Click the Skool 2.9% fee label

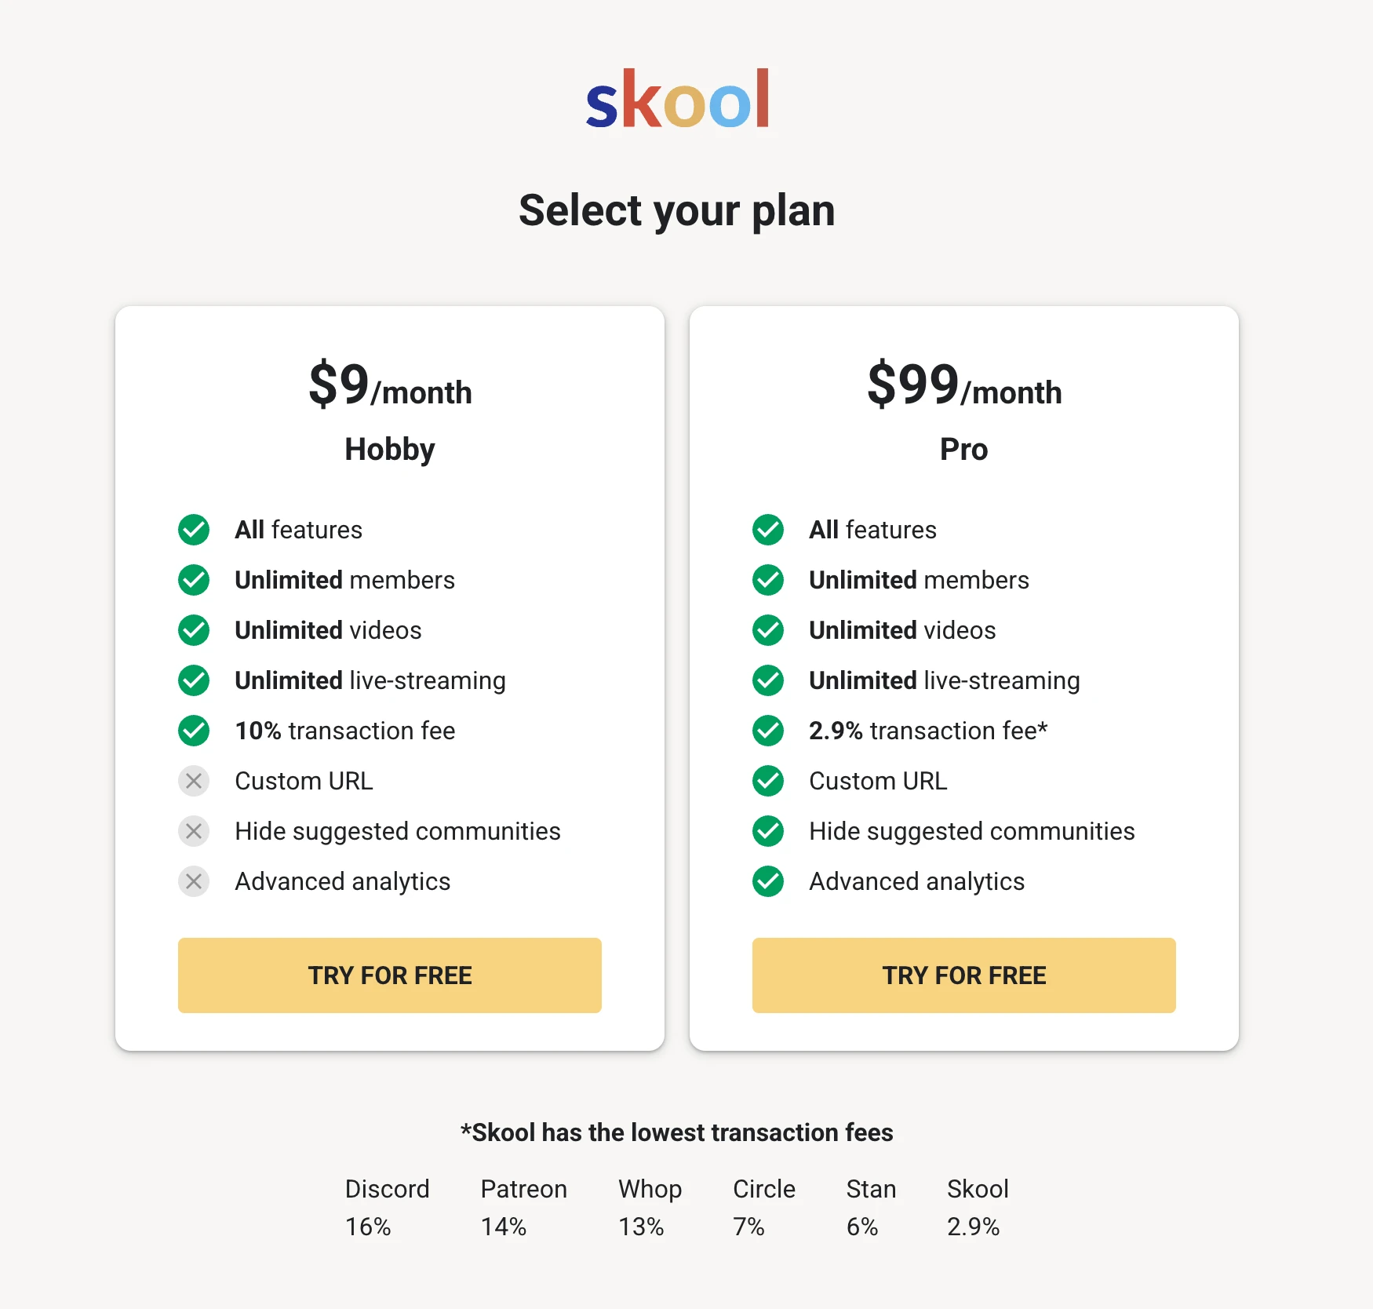[x=977, y=1208]
